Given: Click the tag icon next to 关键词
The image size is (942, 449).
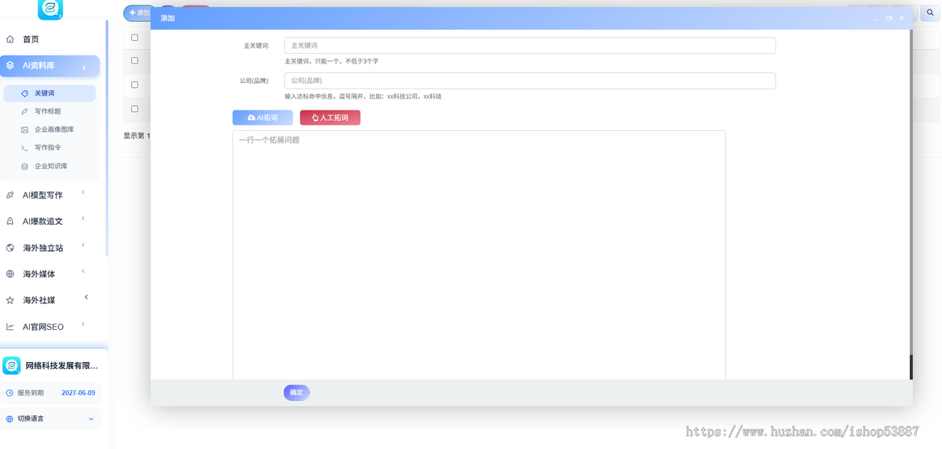Looking at the screenshot, I should coord(25,93).
